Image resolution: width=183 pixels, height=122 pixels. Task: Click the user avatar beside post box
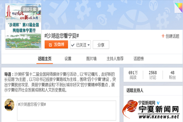click(9, 105)
